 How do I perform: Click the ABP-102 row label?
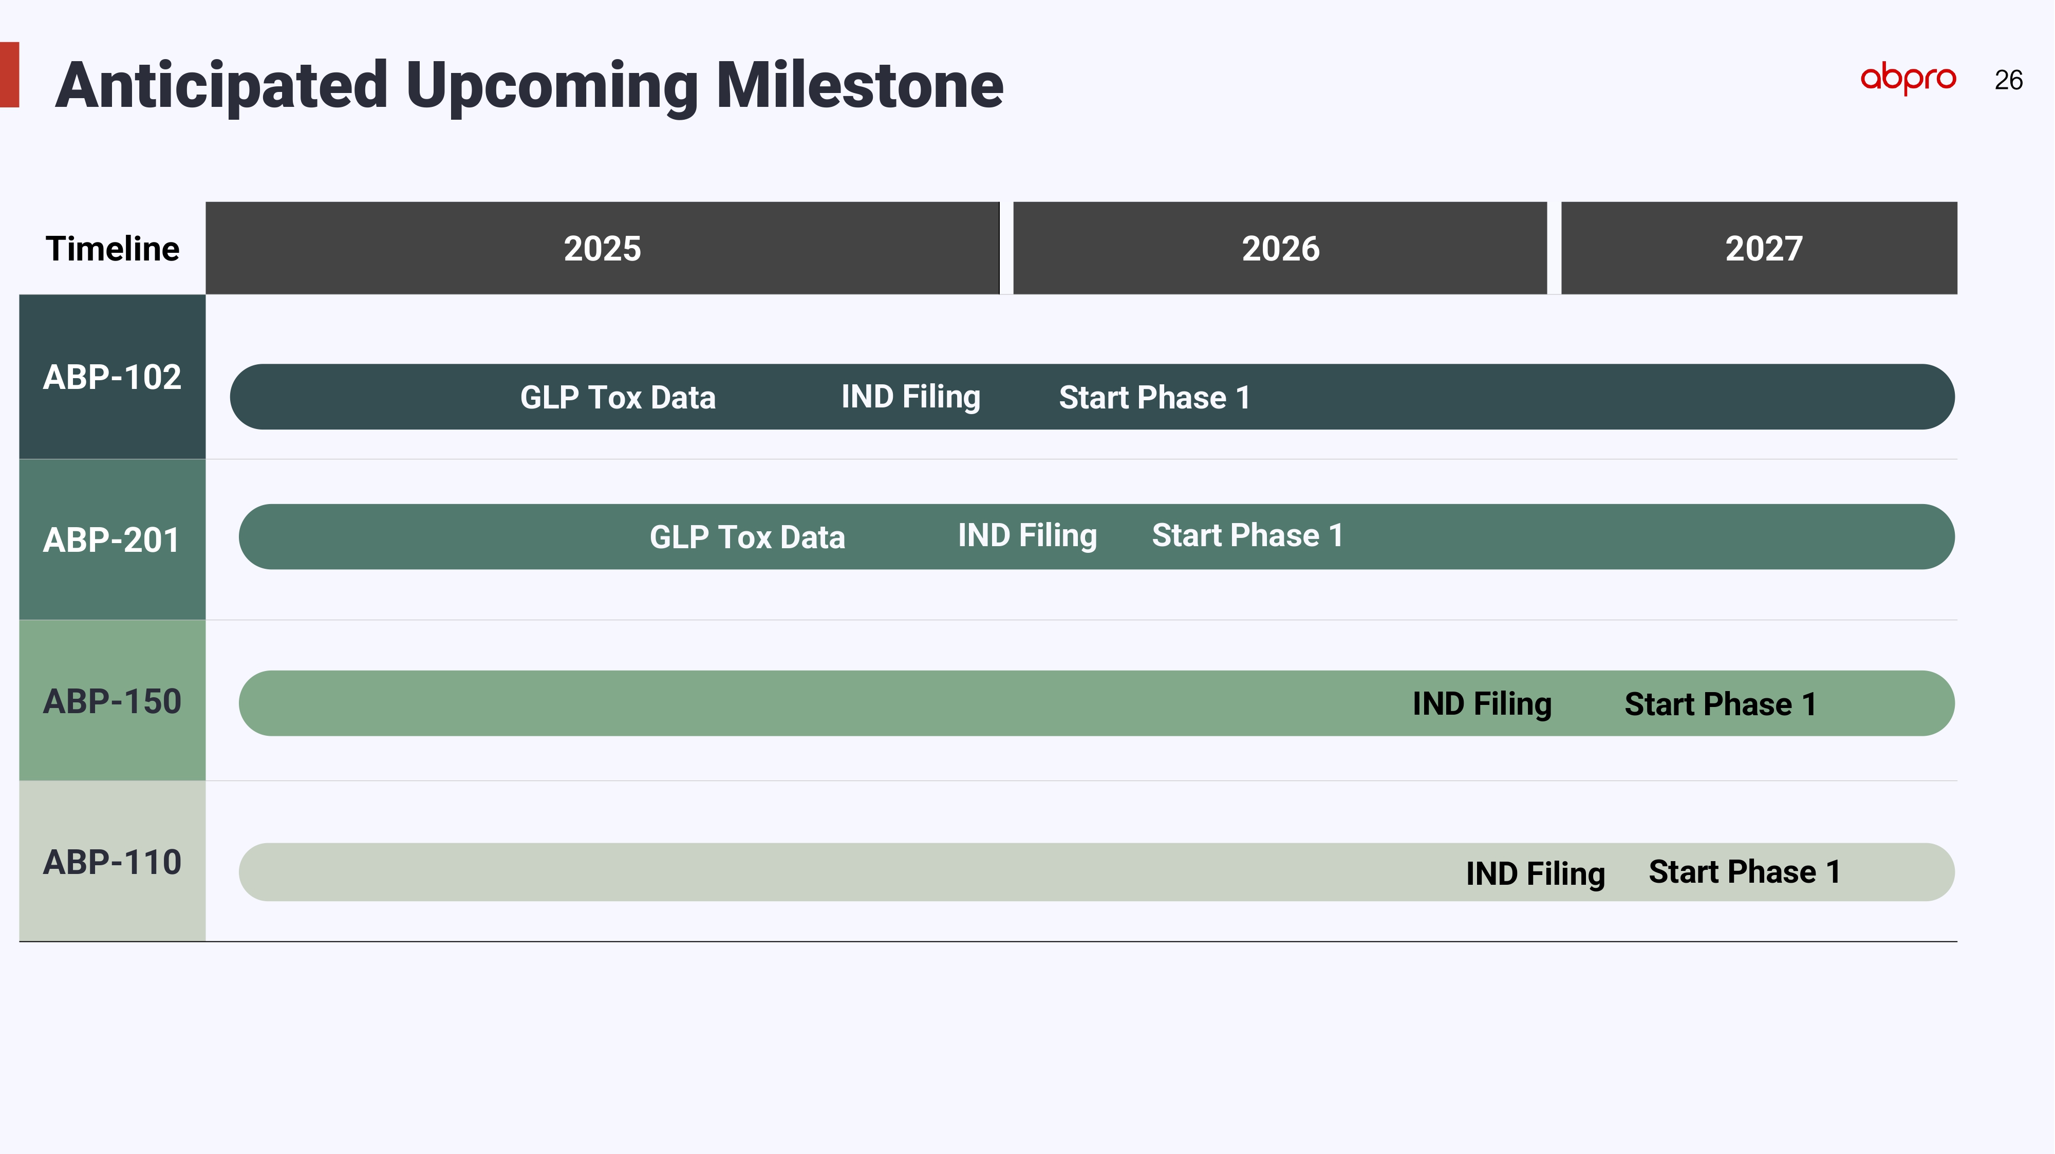[x=113, y=377]
